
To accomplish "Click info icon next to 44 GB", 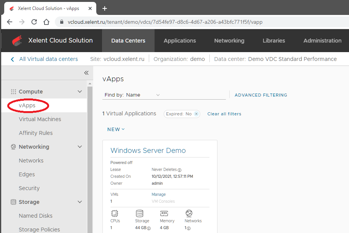I will click(x=149, y=228).
